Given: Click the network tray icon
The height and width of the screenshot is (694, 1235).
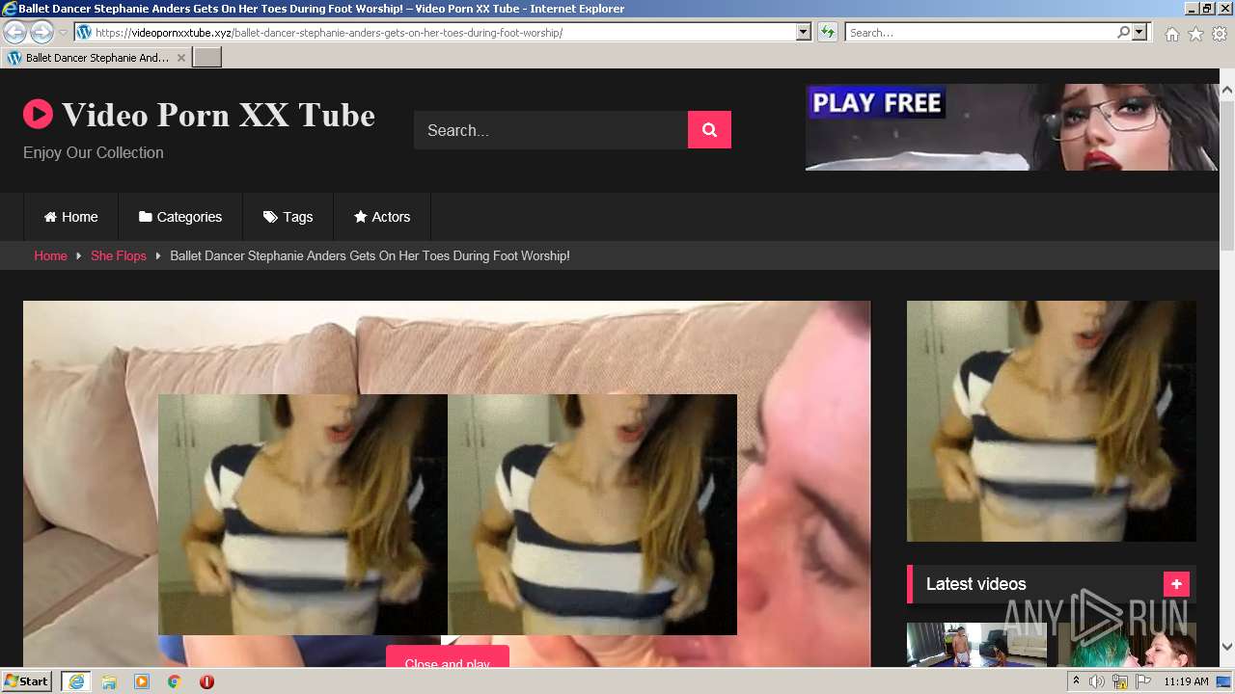Looking at the screenshot, I should point(1120,681).
